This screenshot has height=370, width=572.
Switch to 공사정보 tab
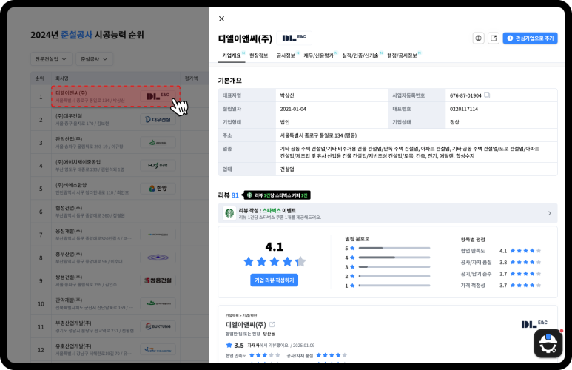(x=286, y=55)
